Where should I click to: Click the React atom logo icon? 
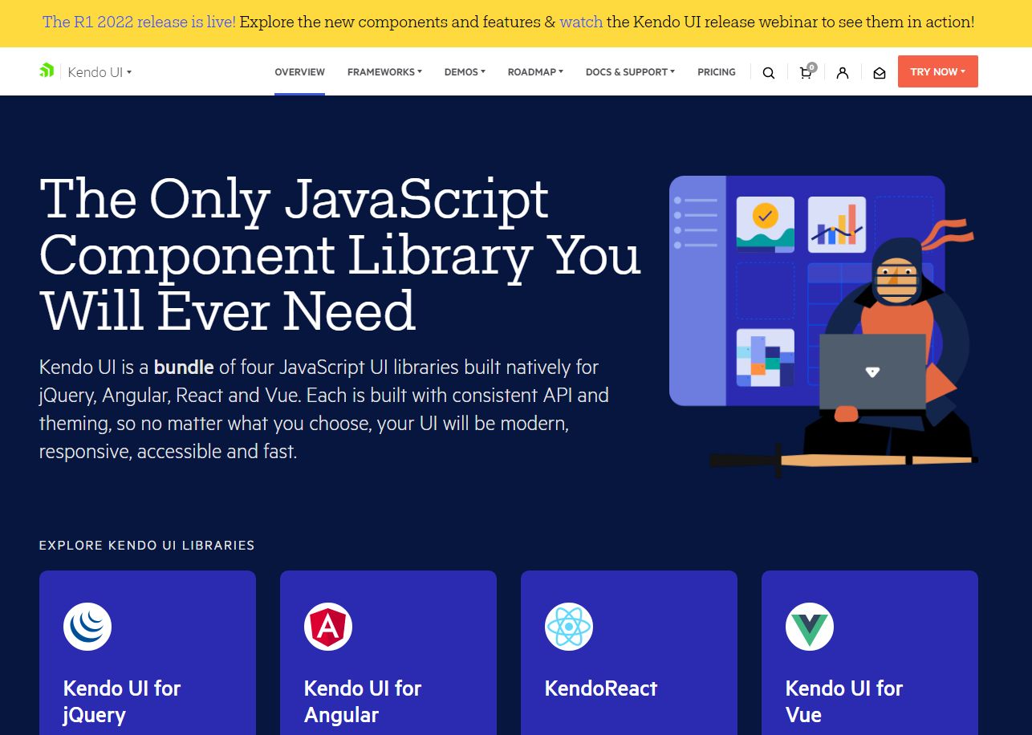[569, 626]
